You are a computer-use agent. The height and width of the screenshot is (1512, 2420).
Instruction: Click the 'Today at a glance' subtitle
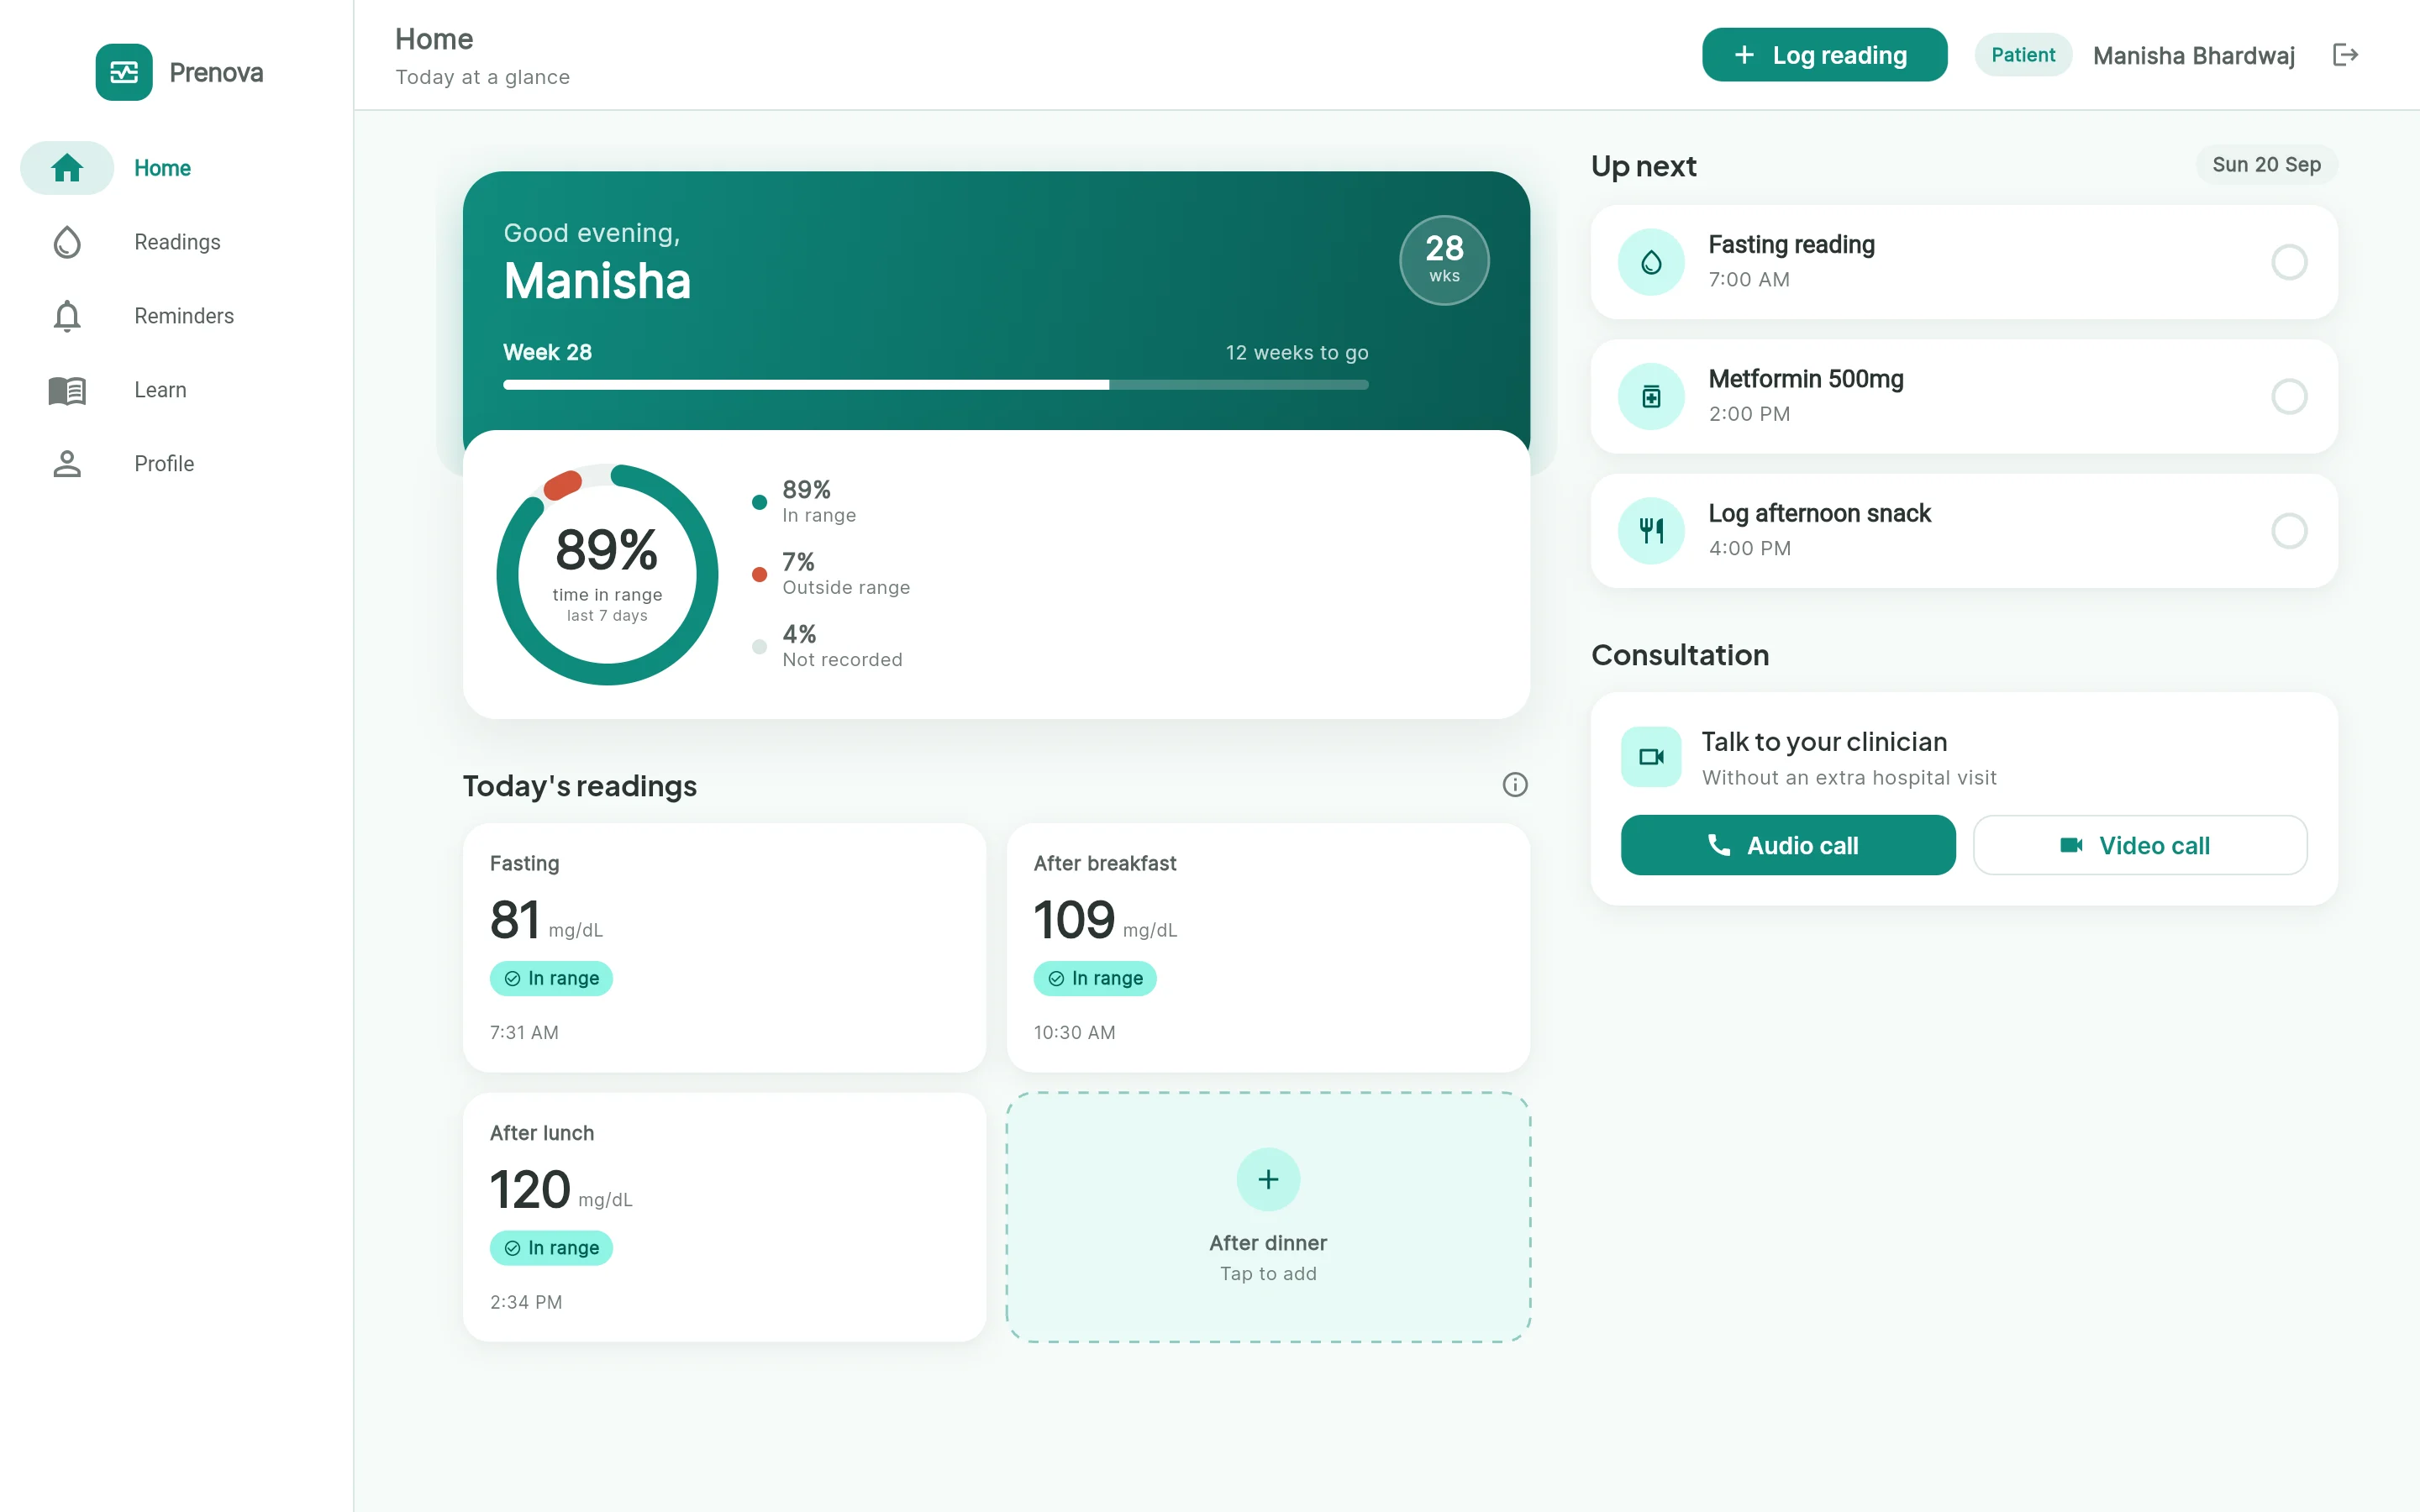point(482,77)
